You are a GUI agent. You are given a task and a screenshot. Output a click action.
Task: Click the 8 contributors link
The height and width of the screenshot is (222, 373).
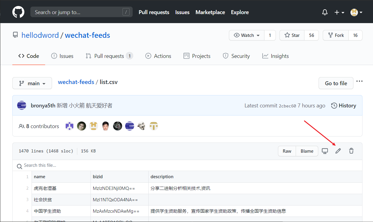pos(39,126)
